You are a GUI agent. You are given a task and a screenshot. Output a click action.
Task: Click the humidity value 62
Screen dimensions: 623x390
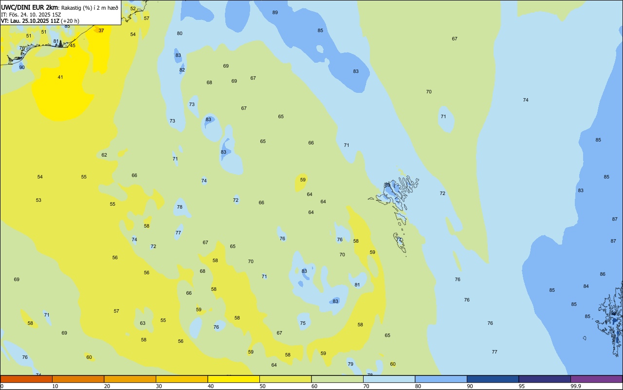(104, 155)
